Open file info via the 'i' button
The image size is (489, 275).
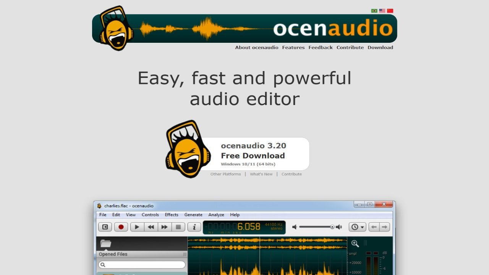point(194,227)
